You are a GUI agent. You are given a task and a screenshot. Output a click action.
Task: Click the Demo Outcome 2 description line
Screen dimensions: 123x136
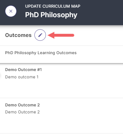[22, 112]
